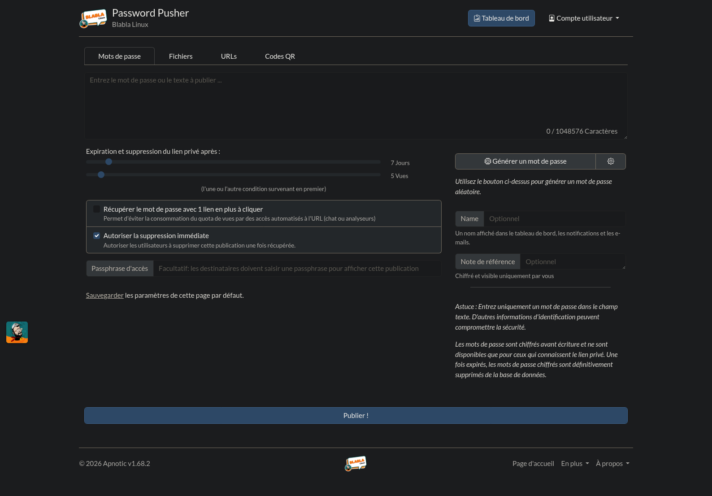Enable one-click retrieval step checkbox

tap(96, 209)
